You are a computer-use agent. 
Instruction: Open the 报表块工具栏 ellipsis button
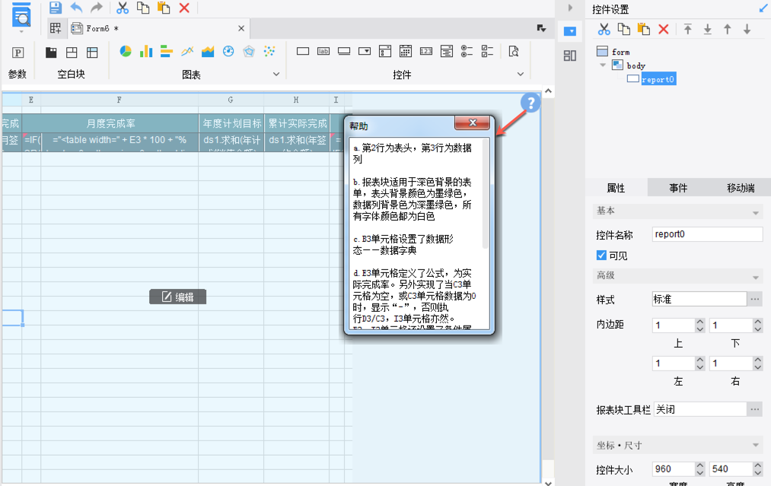click(755, 409)
